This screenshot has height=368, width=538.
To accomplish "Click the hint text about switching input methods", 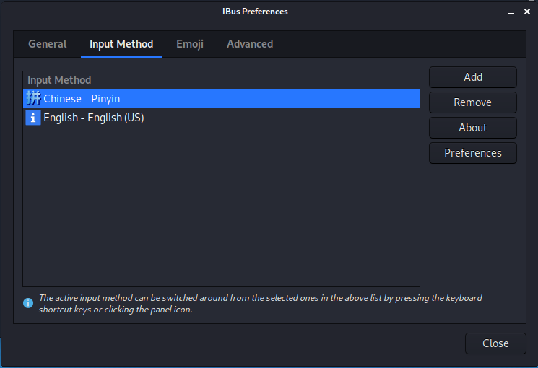I will click(x=260, y=304).
